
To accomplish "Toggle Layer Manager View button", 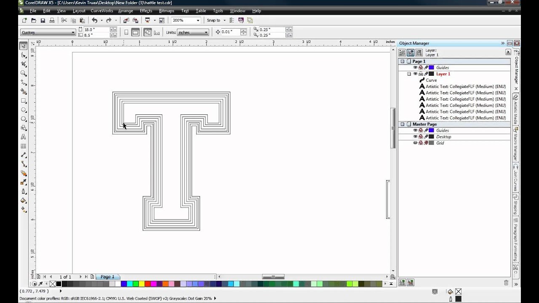I will [419, 53].
